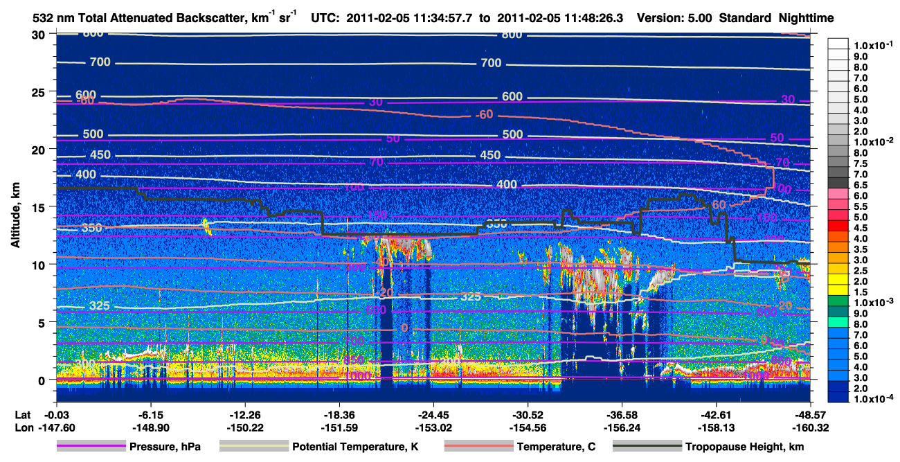
Task: Click the color bar label '4.5'
Action: pos(861,228)
